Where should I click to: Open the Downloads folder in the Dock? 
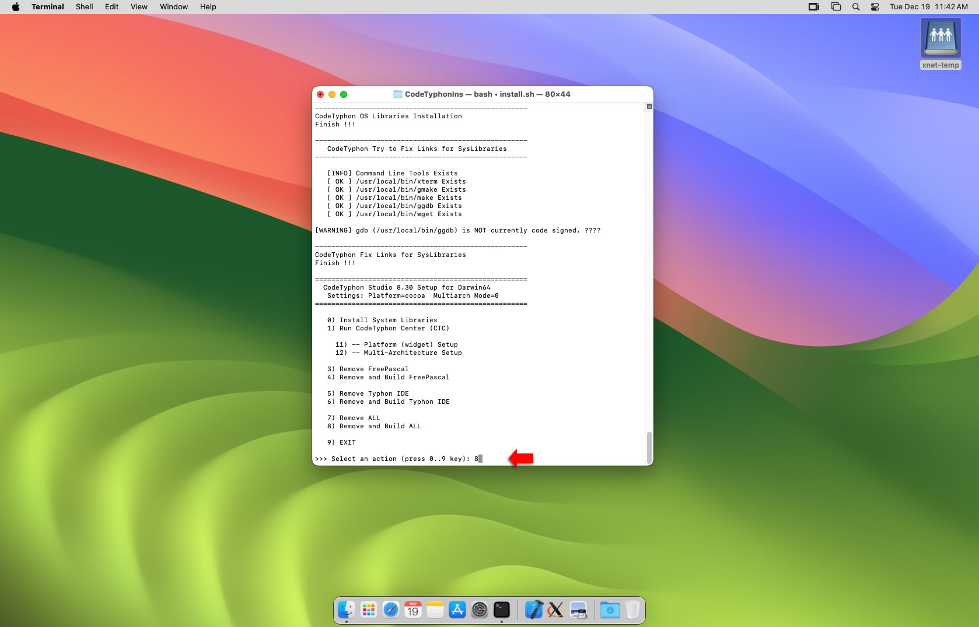point(610,610)
